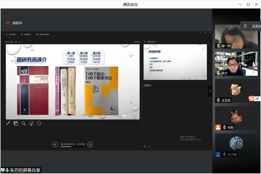The width and height of the screenshot is (261, 174).
Task: Click the muted microphone icon beside 王玉珏
Action: click(x=218, y=100)
